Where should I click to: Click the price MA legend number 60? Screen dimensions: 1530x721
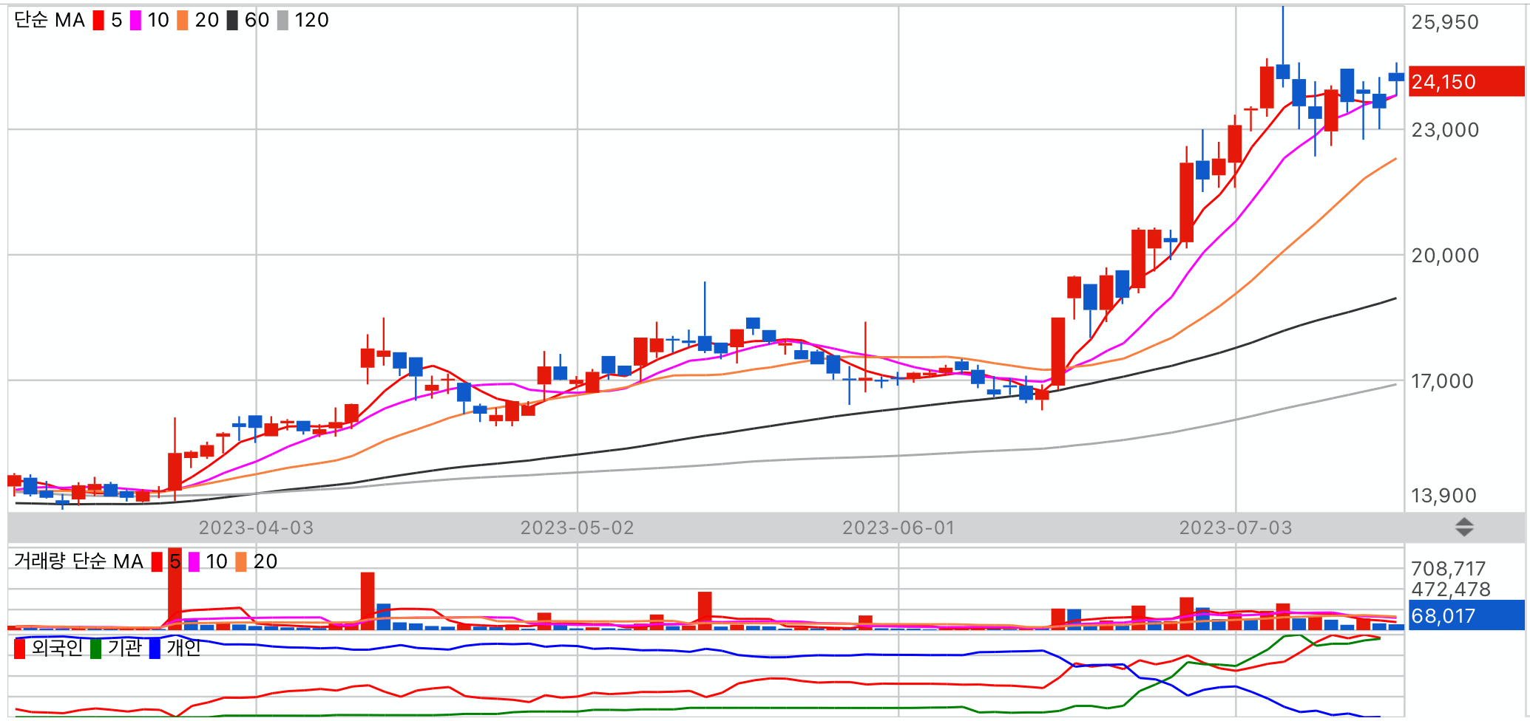pos(257,21)
